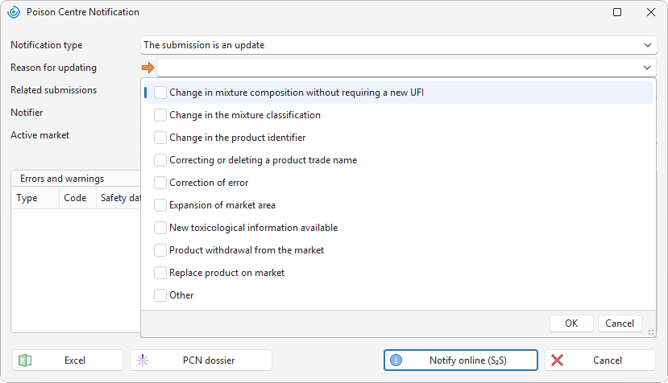The height and width of the screenshot is (383, 668).
Task: Tick 'New toxicological information available'
Action: (x=160, y=228)
